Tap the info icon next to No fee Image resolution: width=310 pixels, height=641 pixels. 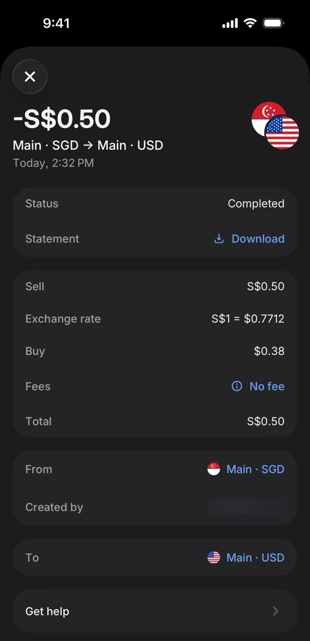coord(237,386)
